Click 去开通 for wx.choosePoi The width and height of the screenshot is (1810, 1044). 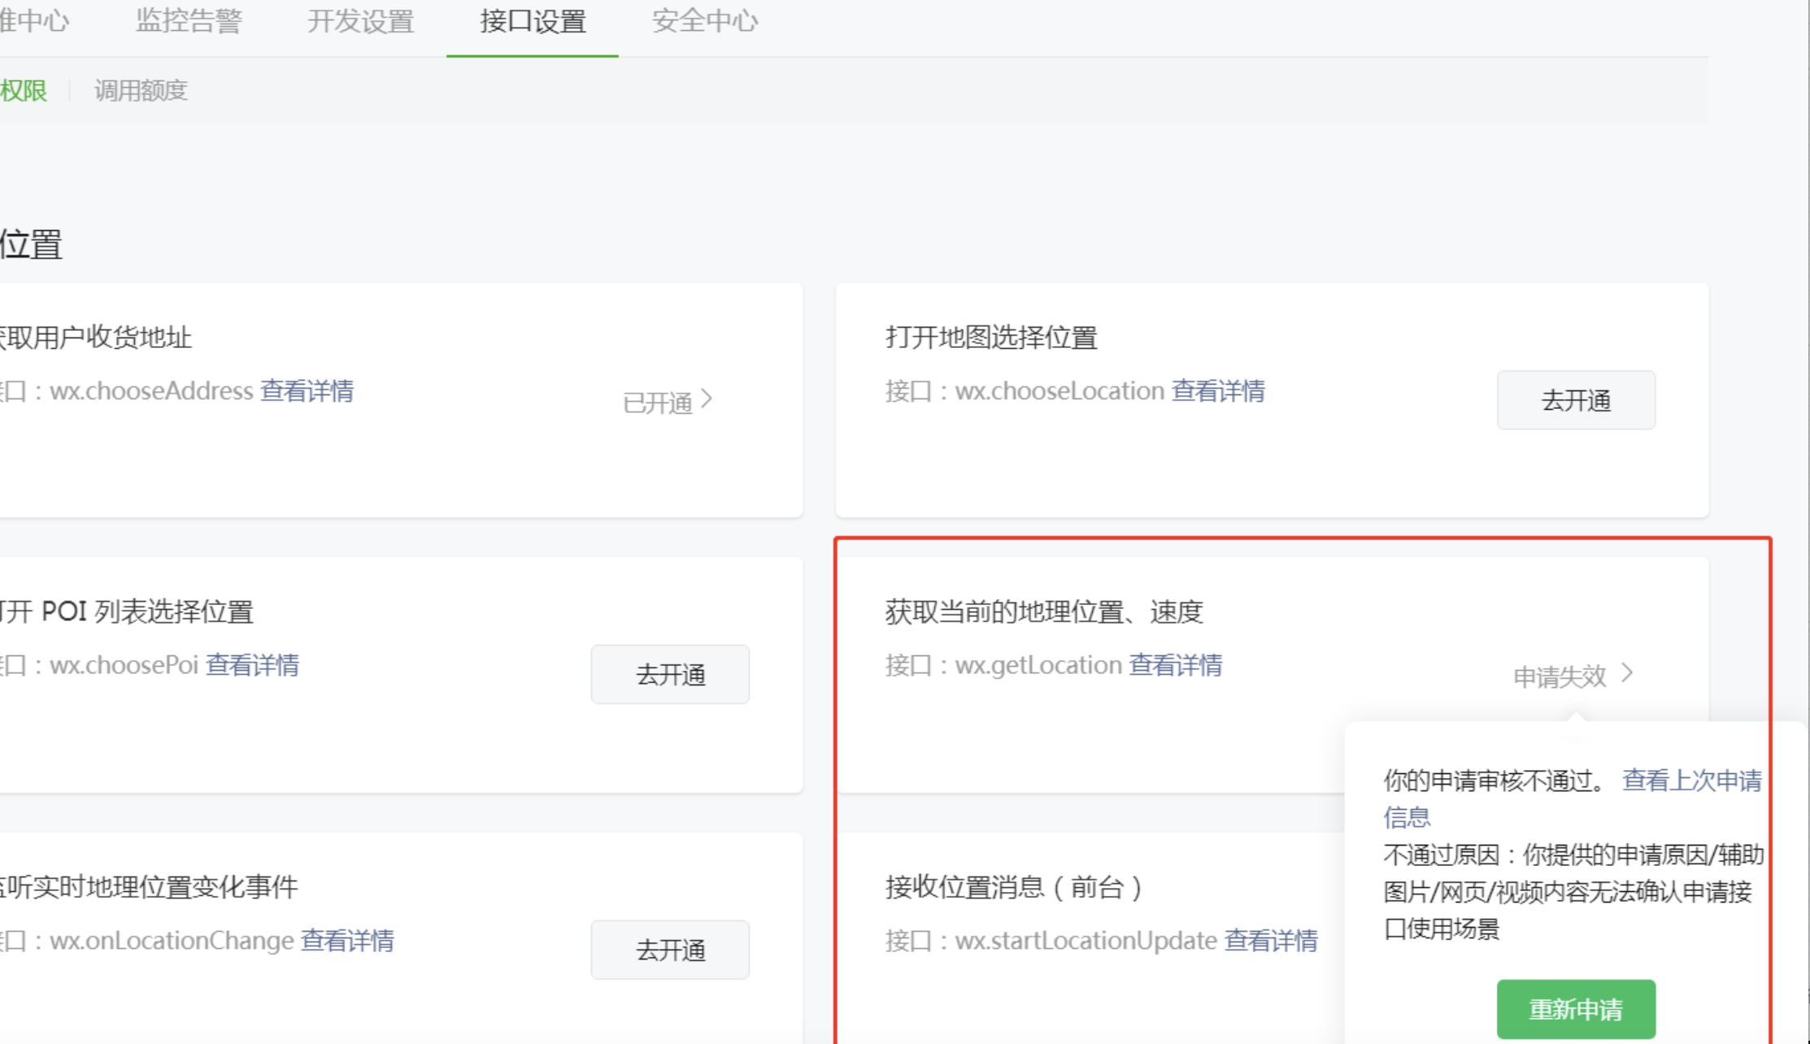(669, 674)
